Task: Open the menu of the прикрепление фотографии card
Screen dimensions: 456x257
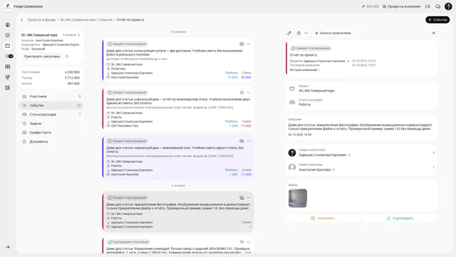Action: pyautogui.click(x=249, y=198)
